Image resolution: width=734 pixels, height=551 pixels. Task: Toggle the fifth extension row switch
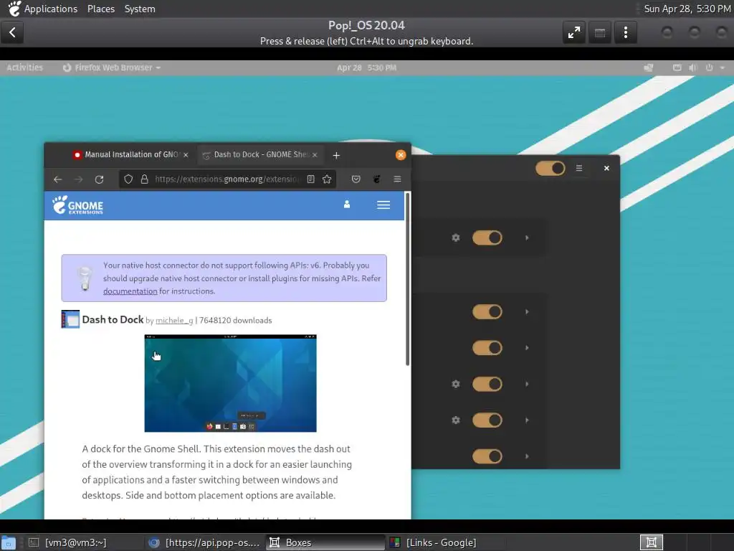[487, 420]
